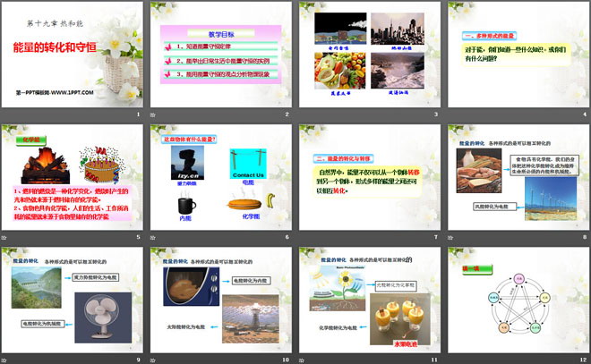Viewport: 591px width, 364px height.
Task: Click slide number label 12
Action: (584, 360)
